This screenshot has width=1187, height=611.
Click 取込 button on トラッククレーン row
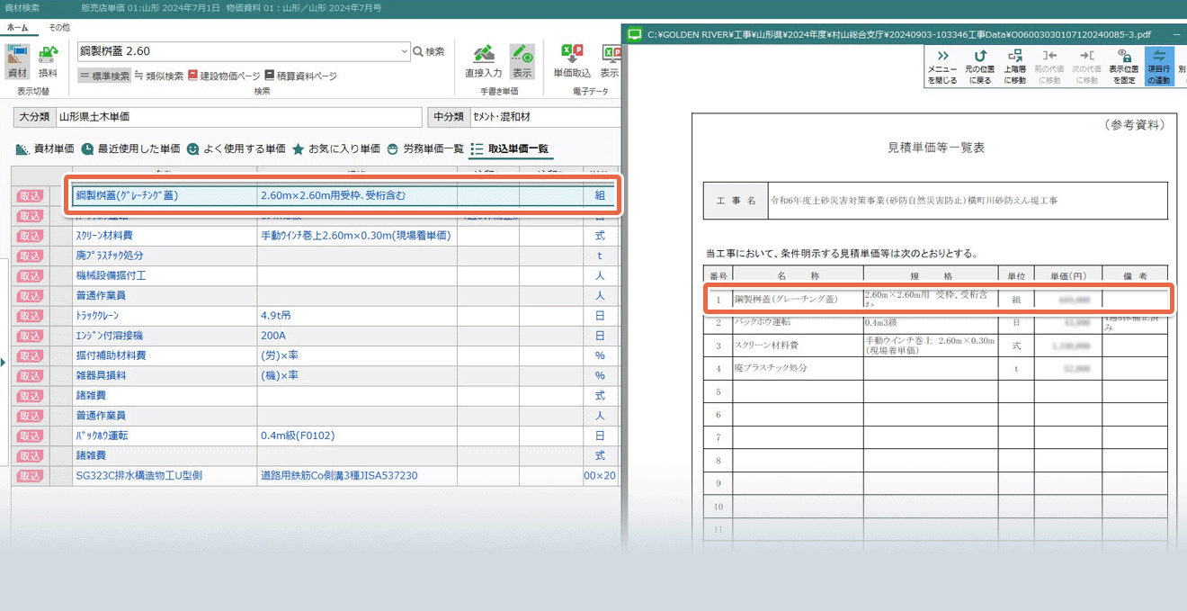pyautogui.click(x=31, y=316)
